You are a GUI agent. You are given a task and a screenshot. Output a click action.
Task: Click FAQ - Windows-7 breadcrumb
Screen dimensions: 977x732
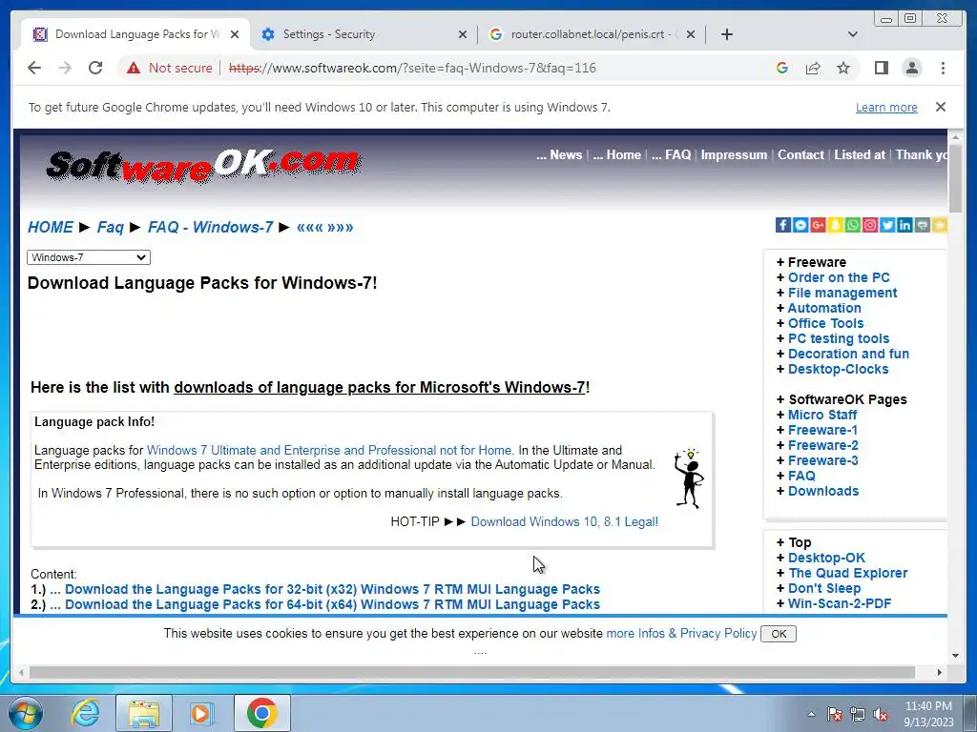pos(210,227)
